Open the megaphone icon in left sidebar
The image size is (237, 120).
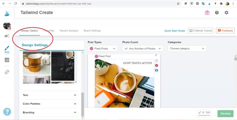click(7, 36)
